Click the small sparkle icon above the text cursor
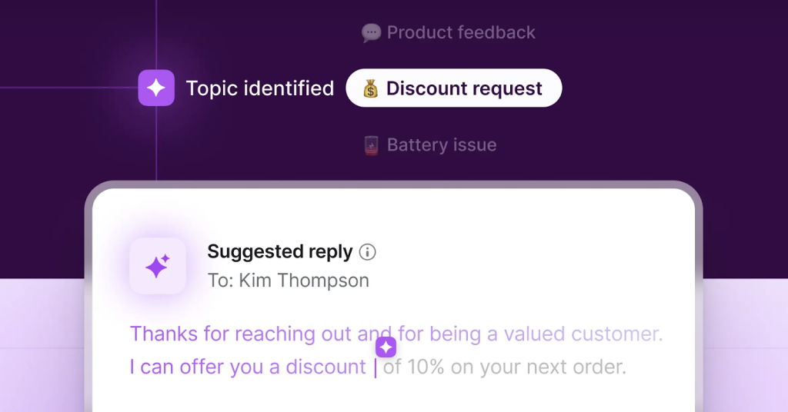 point(386,347)
